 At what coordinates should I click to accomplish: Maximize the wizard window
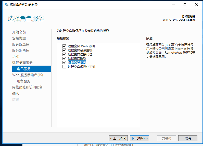[185, 5]
